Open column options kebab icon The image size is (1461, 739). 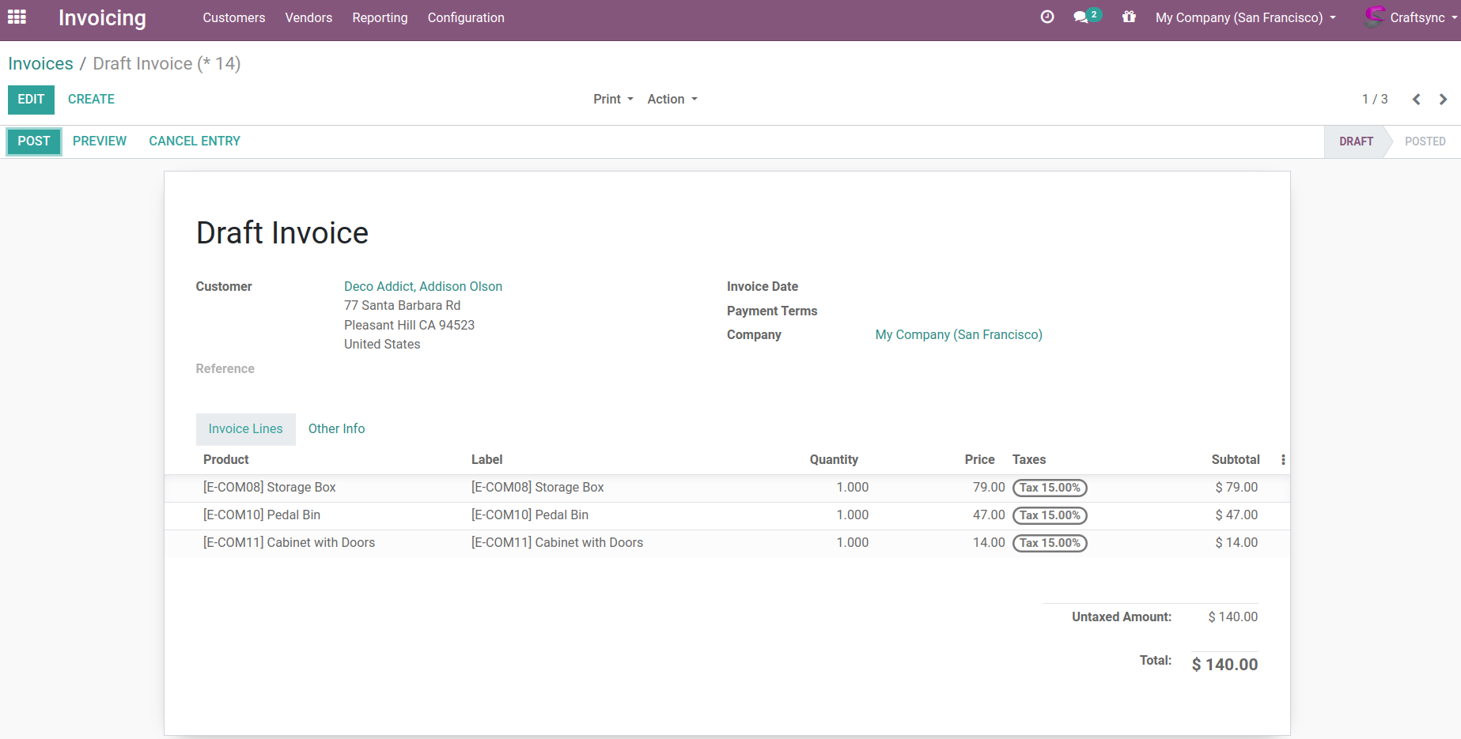[x=1282, y=460]
